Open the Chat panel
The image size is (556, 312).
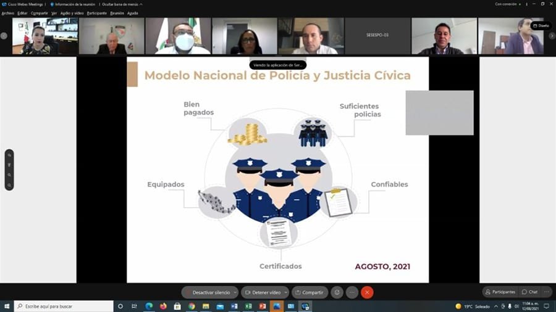529,292
